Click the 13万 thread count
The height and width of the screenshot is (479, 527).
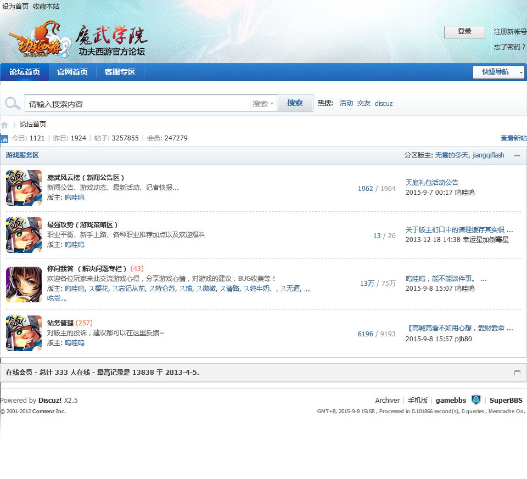(x=367, y=284)
